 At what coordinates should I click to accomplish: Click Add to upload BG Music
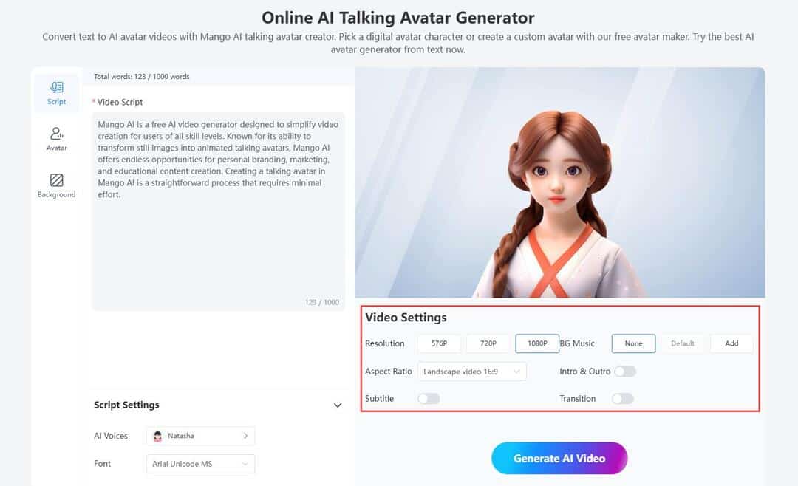[731, 343]
